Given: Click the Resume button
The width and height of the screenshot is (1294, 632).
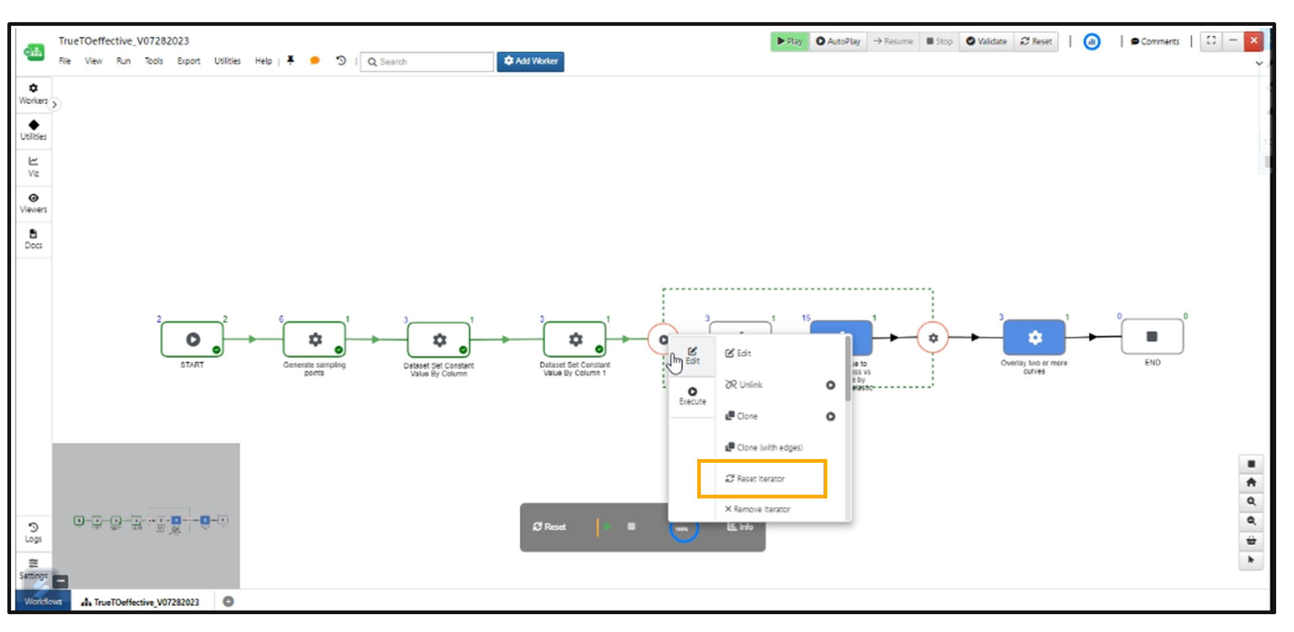Looking at the screenshot, I should pos(893,41).
